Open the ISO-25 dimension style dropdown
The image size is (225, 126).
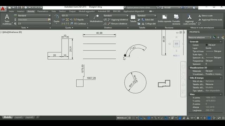tap(75, 15)
